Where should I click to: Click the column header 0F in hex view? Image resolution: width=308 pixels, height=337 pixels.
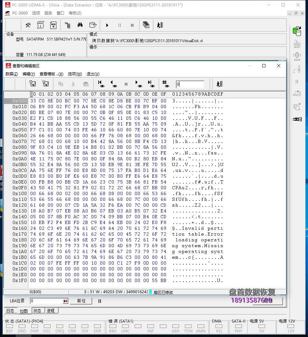pos(163,94)
